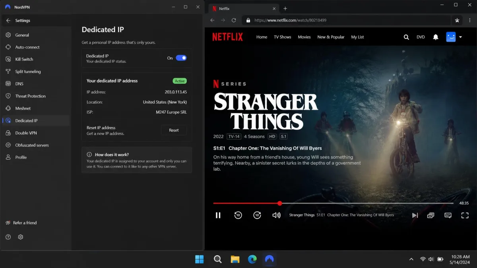Open NordVPN help question mark icon
This screenshot has width=477, height=268.
point(8,237)
